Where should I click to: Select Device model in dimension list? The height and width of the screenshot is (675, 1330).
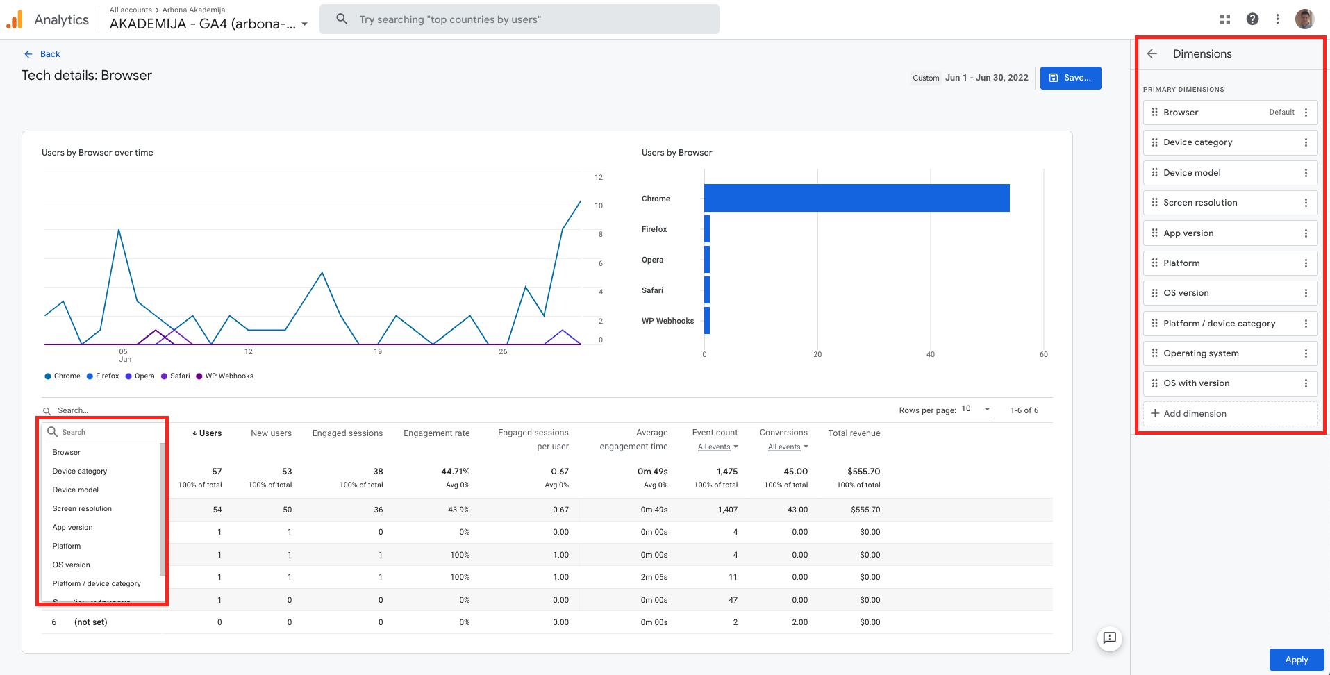pyautogui.click(x=76, y=490)
